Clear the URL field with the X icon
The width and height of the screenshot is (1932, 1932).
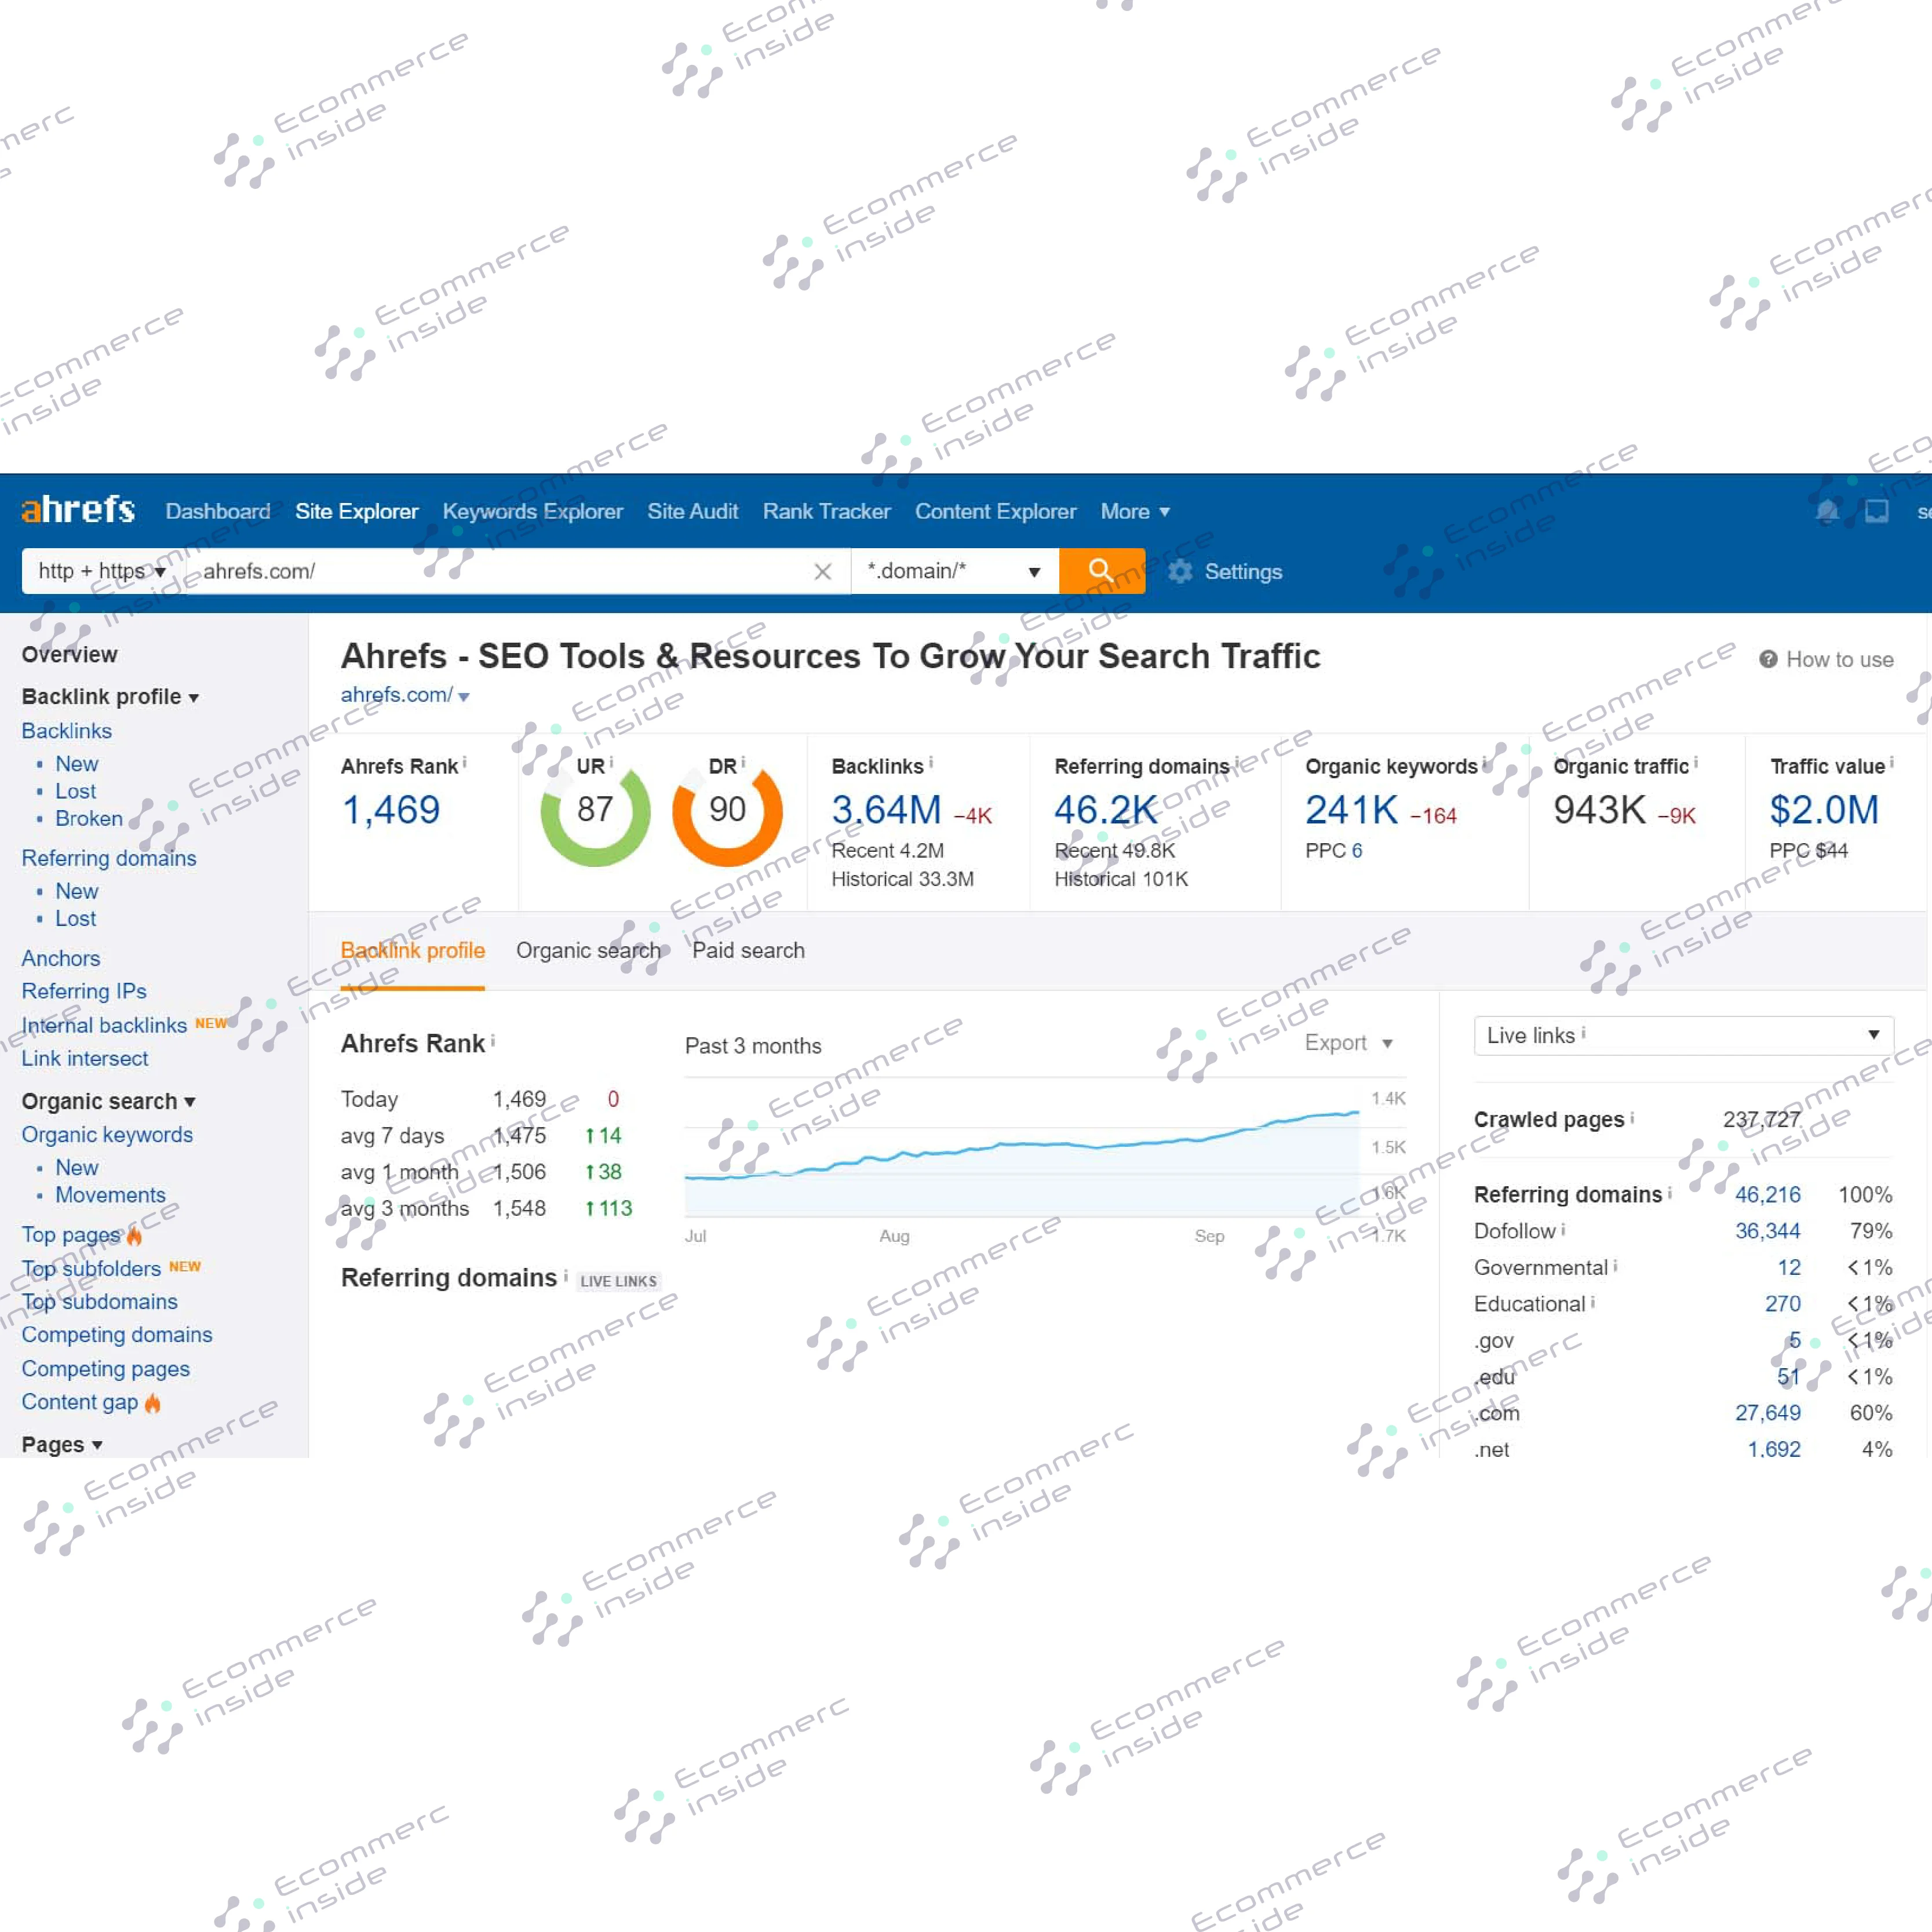tap(822, 571)
